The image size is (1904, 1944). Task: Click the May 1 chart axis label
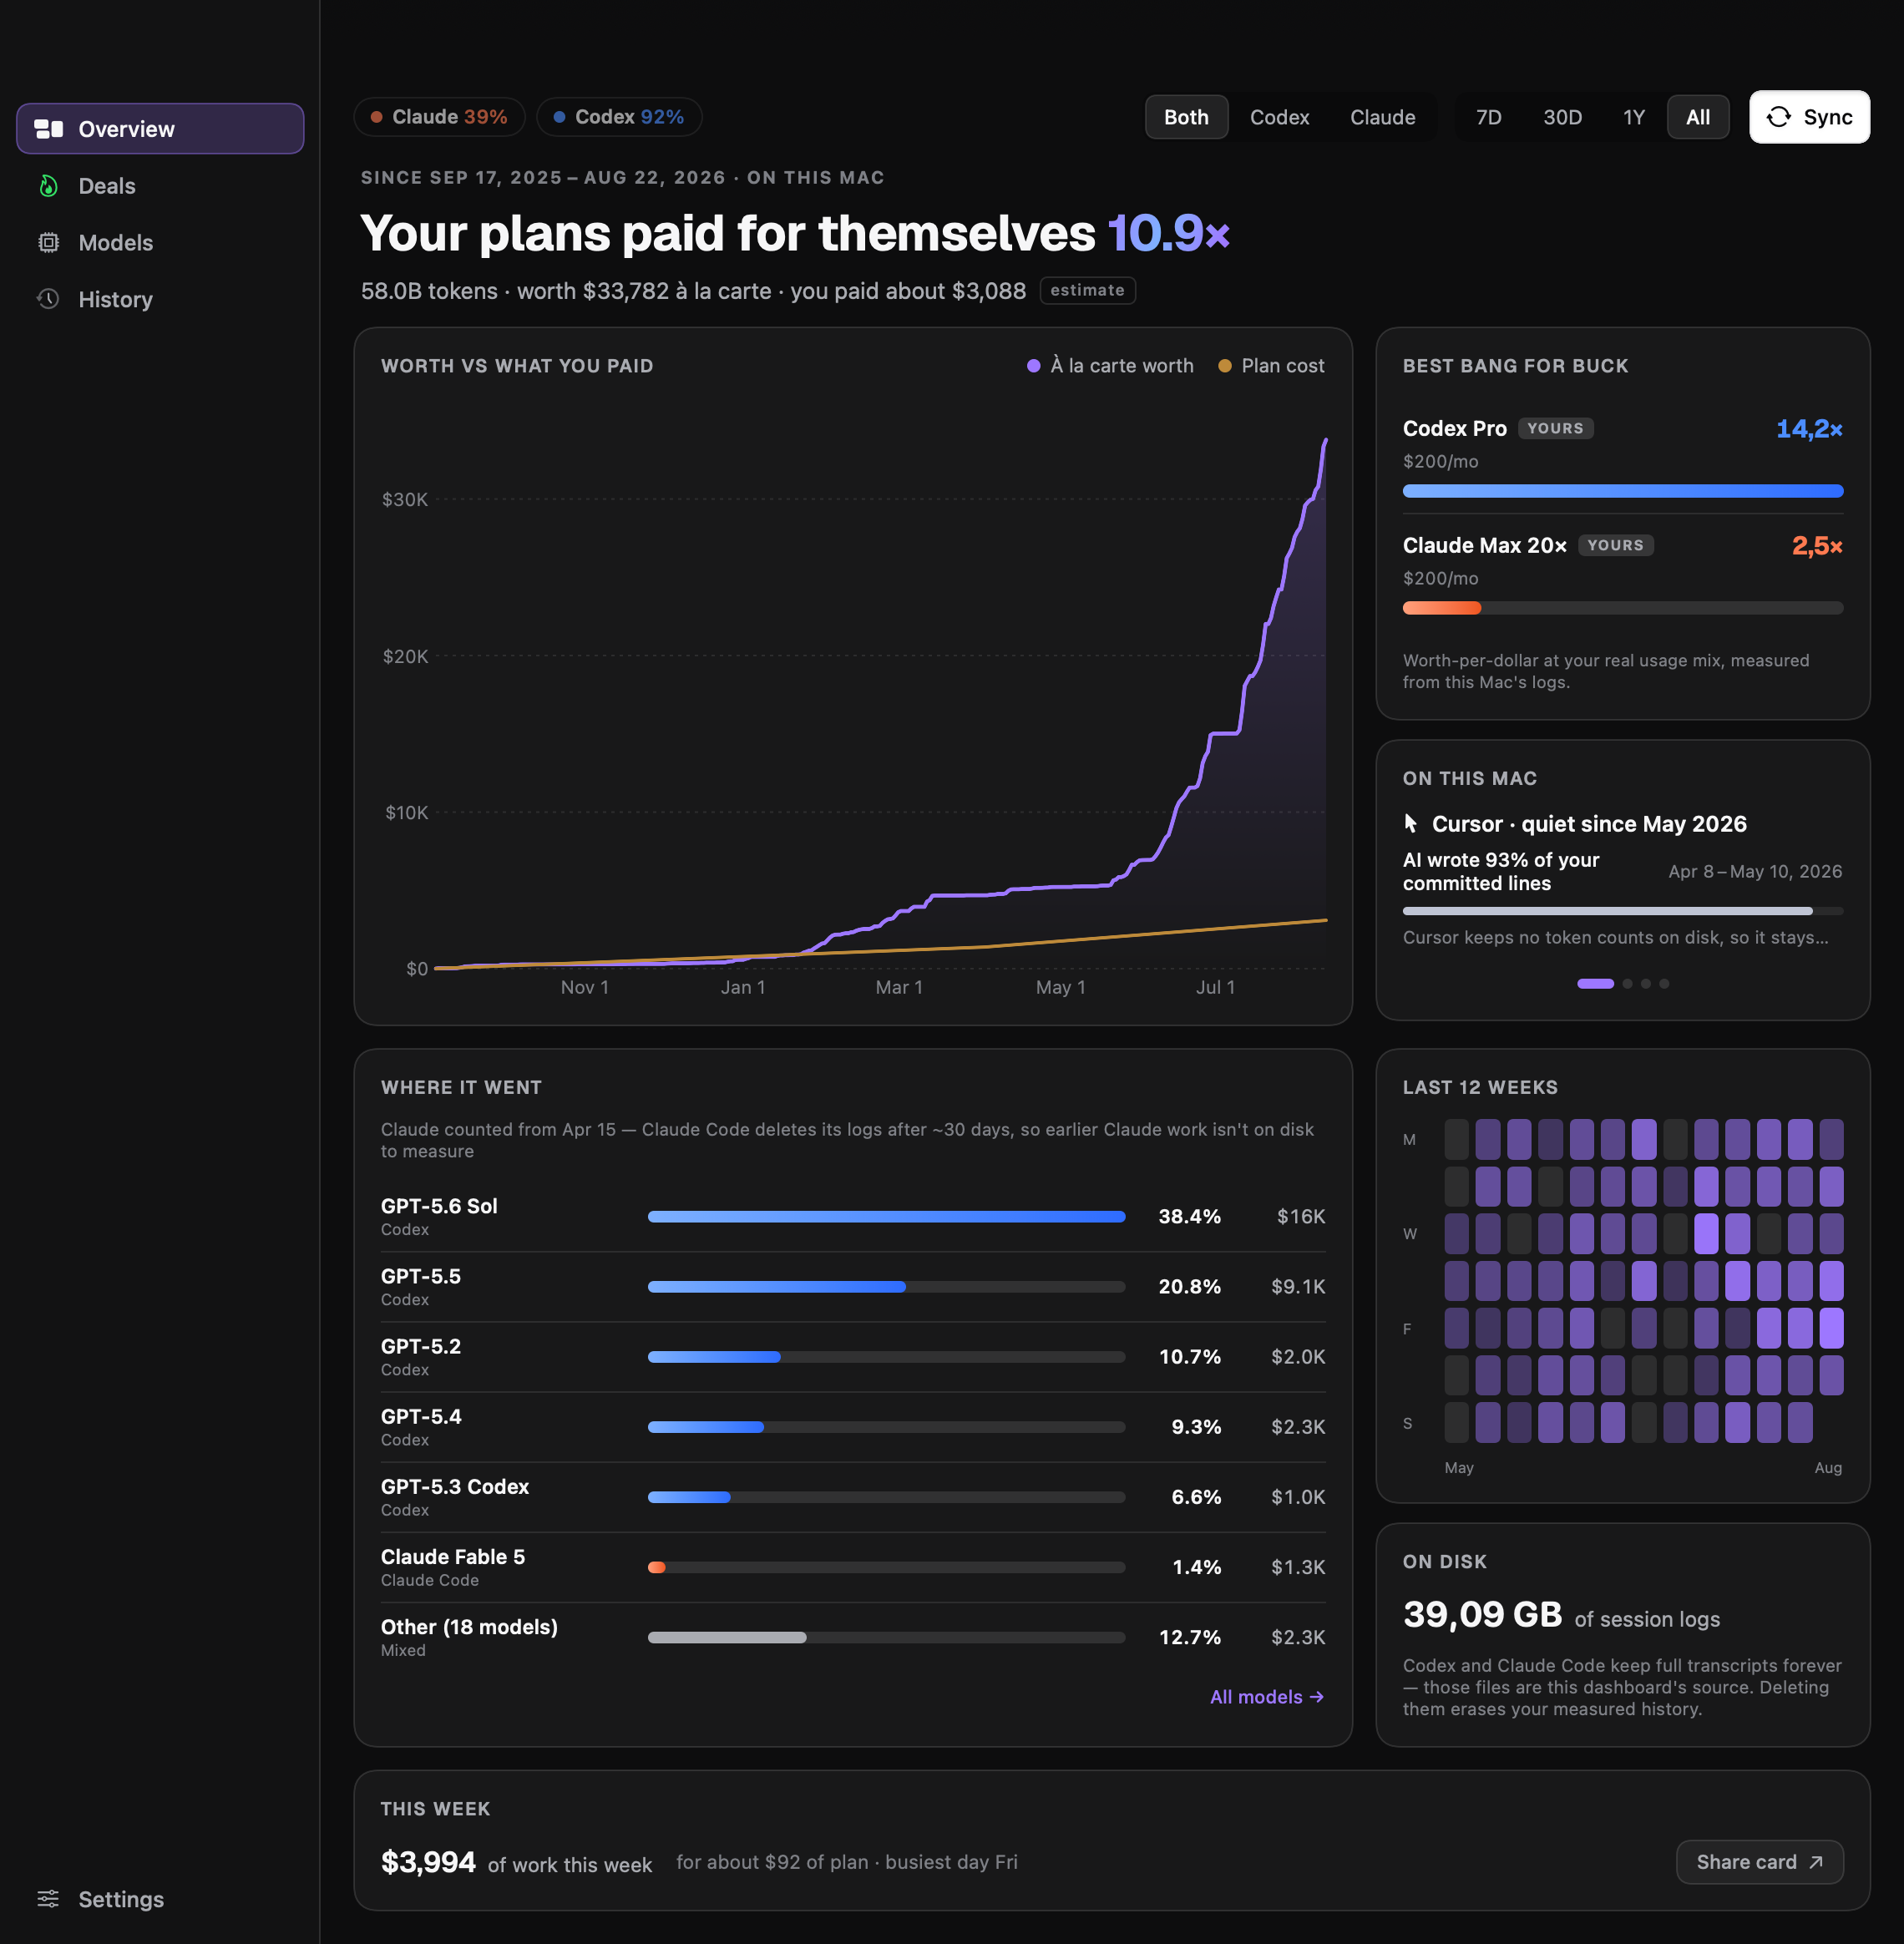click(x=1060, y=987)
